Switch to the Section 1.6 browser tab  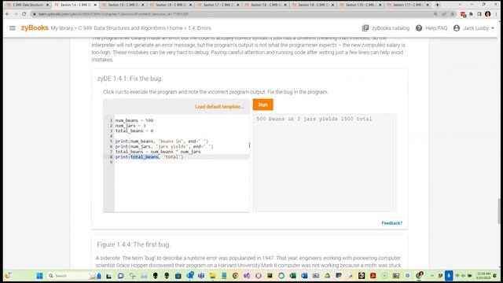[170, 5]
